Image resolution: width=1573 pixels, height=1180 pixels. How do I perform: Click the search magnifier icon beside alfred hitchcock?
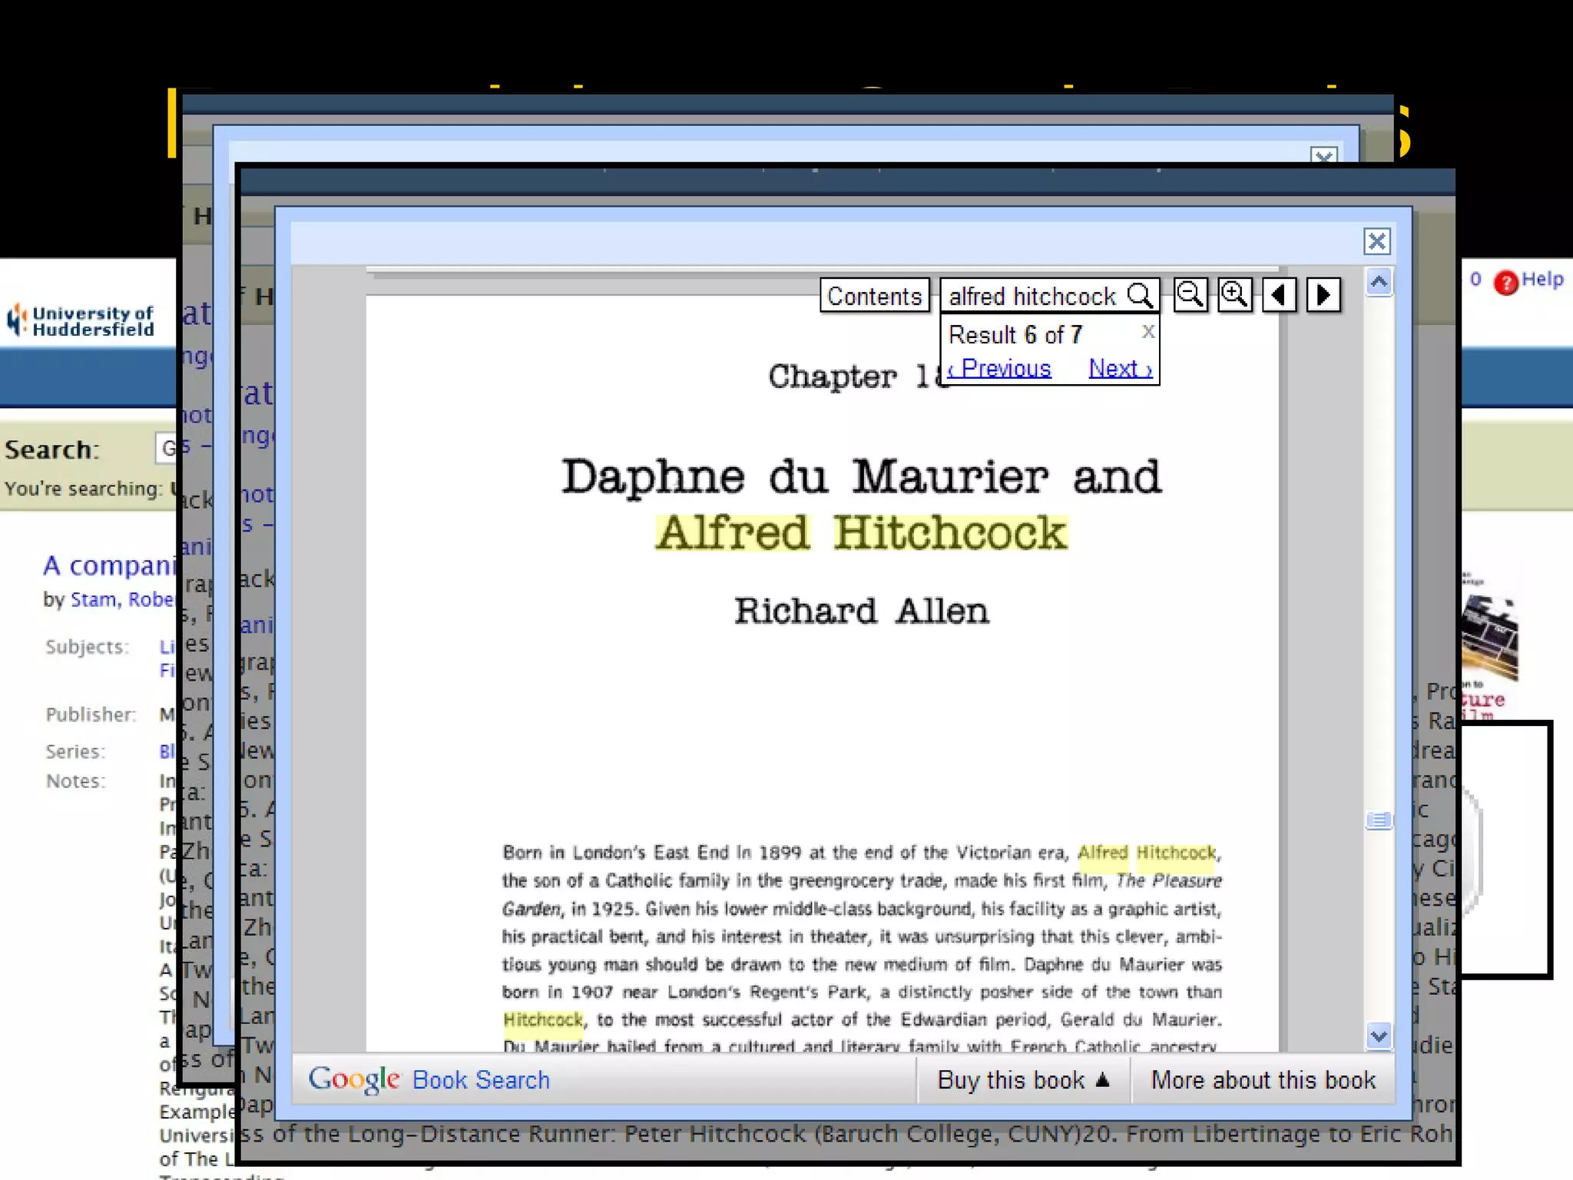pos(1140,296)
